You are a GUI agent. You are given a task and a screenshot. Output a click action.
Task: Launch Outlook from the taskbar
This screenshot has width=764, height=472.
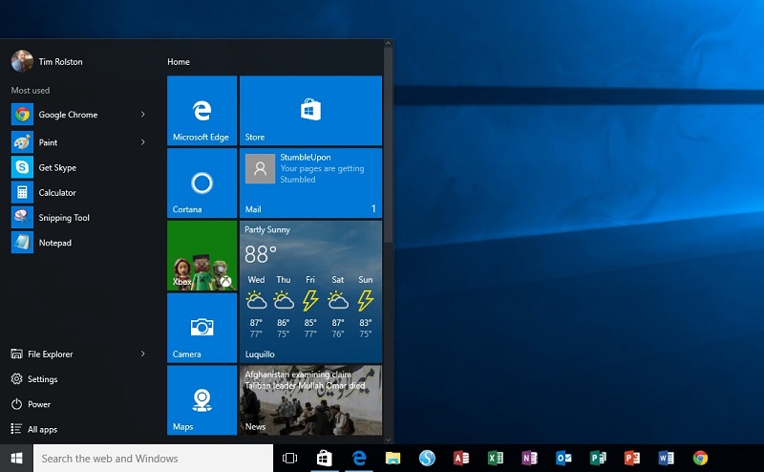point(563,459)
